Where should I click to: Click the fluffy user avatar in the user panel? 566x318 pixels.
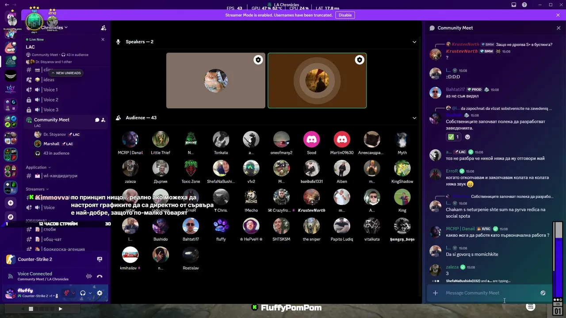click(x=10, y=293)
